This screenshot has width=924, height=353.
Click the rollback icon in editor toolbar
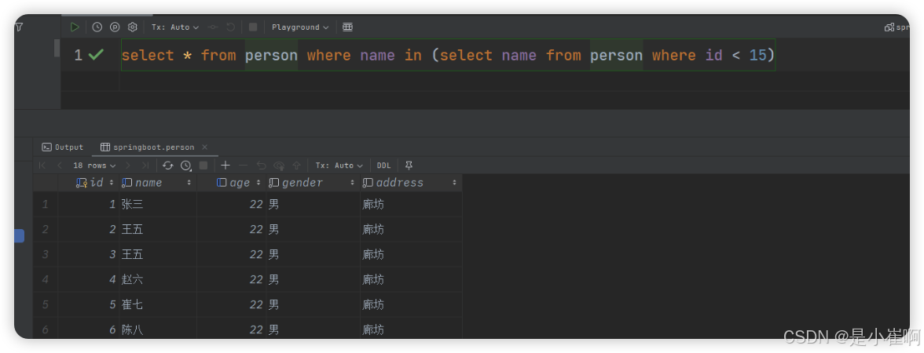pyautogui.click(x=230, y=27)
